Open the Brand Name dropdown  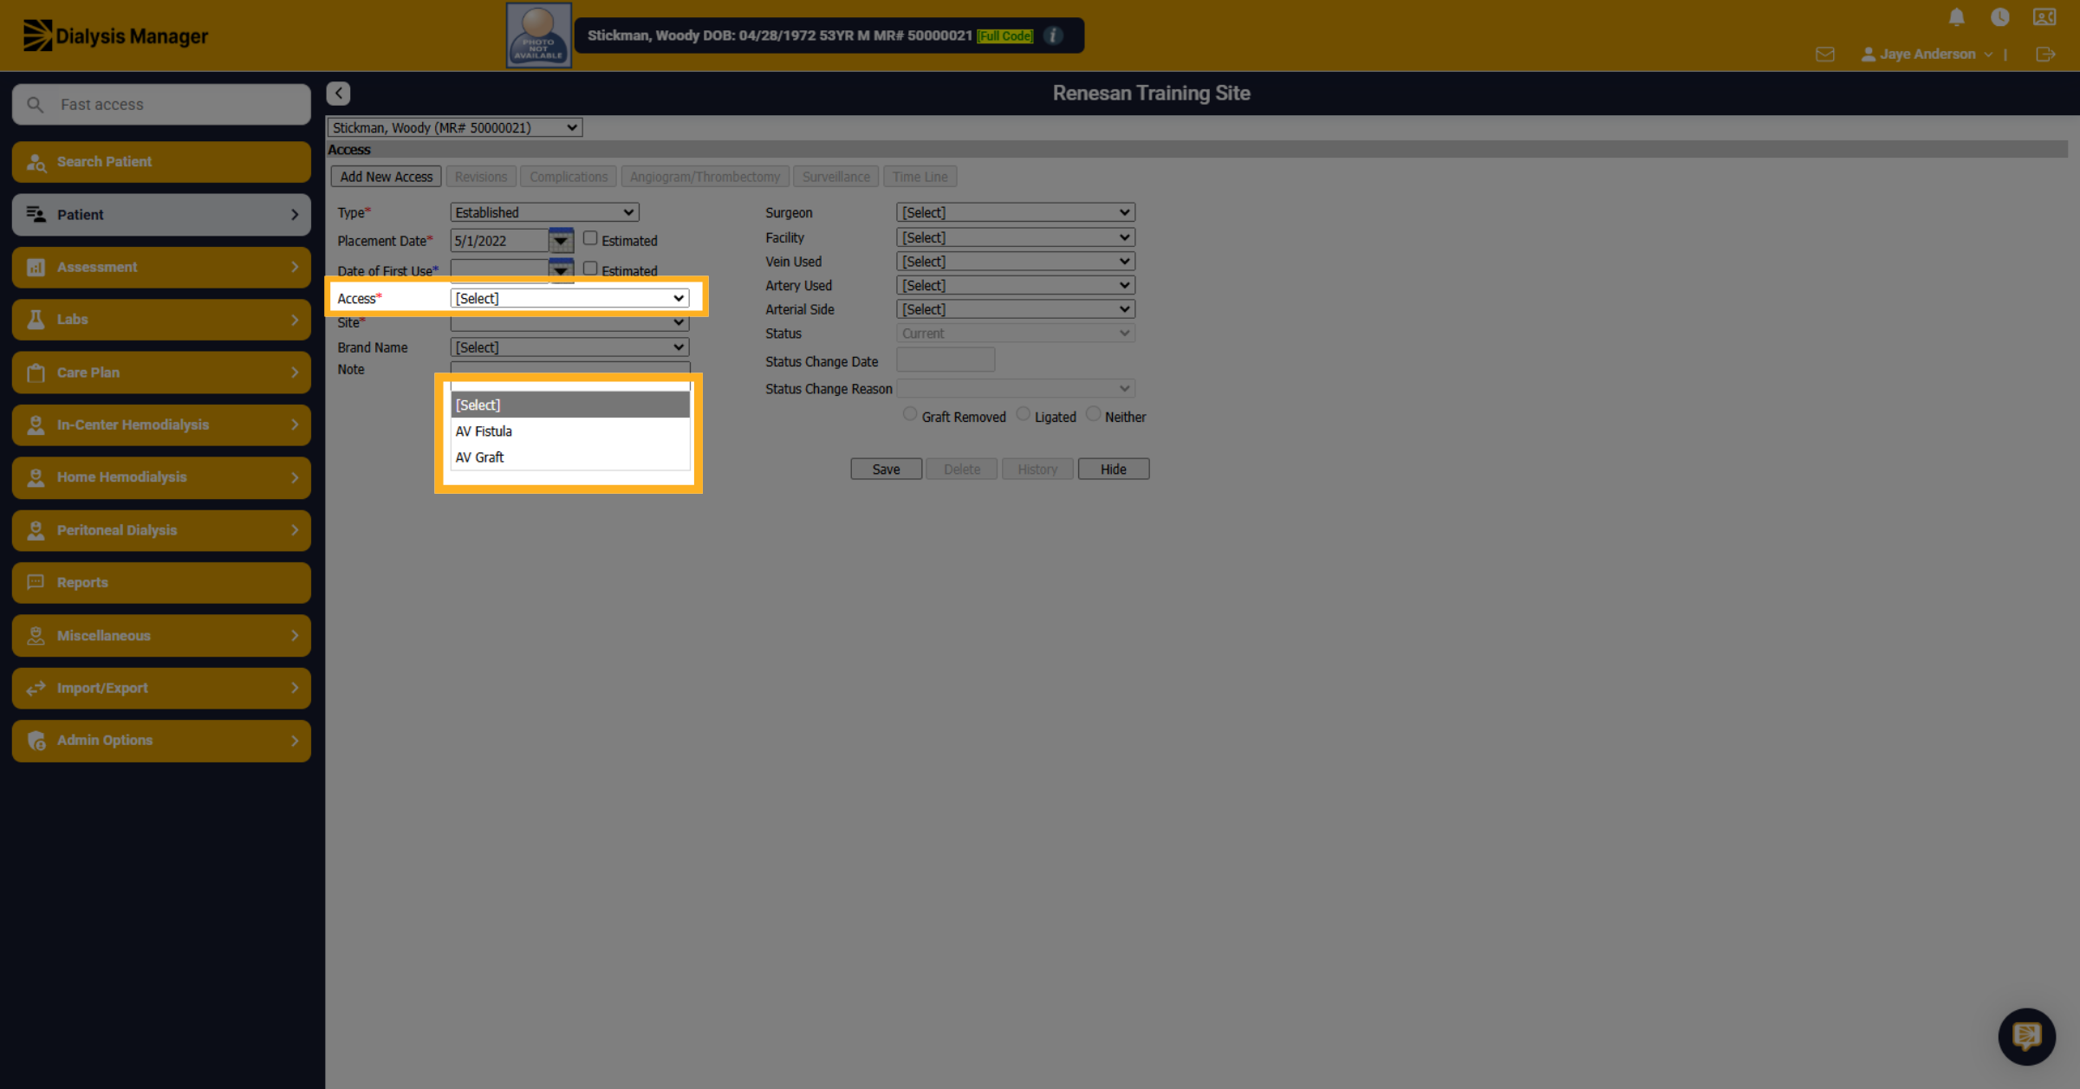pyautogui.click(x=569, y=347)
